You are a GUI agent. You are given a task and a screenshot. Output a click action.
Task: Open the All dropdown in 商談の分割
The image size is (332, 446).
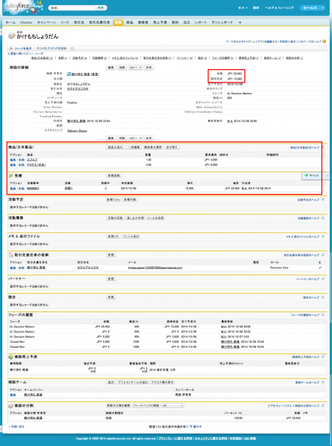[x=173, y=405]
